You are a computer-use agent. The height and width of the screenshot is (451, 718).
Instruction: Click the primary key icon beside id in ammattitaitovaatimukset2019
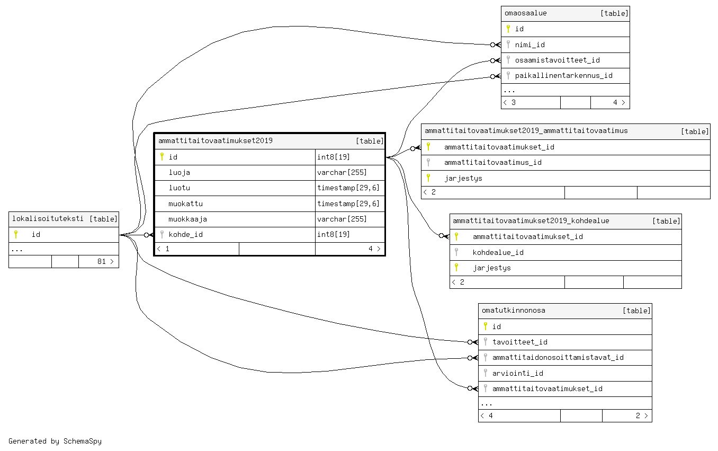pyautogui.click(x=162, y=157)
